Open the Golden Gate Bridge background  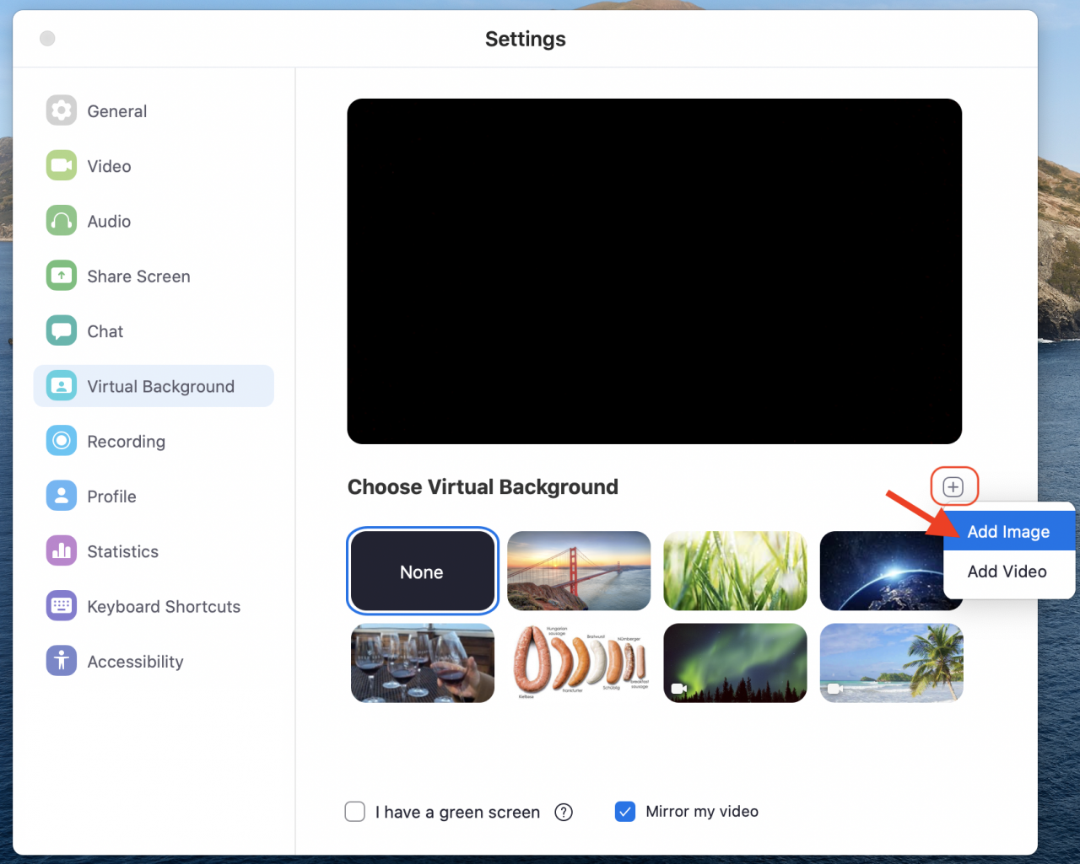pyautogui.click(x=579, y=571)
